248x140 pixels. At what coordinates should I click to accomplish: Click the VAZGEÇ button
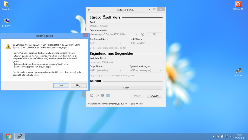[155, 96]
